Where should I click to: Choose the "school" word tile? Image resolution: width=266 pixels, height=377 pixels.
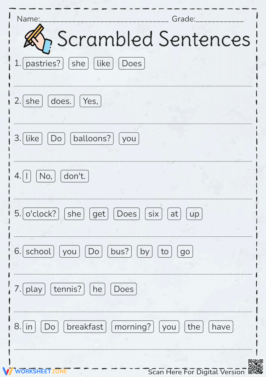[38, 252]
